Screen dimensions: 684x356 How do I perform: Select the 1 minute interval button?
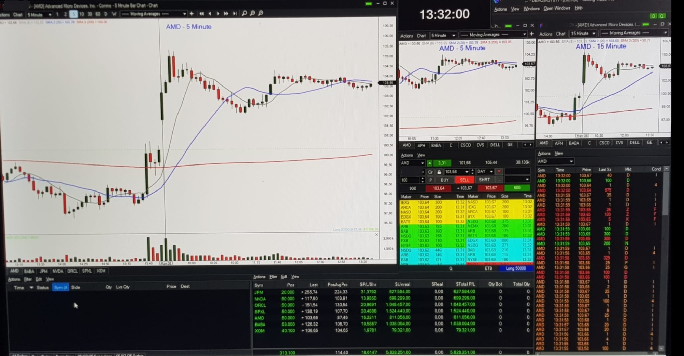[x=57, y=14]
